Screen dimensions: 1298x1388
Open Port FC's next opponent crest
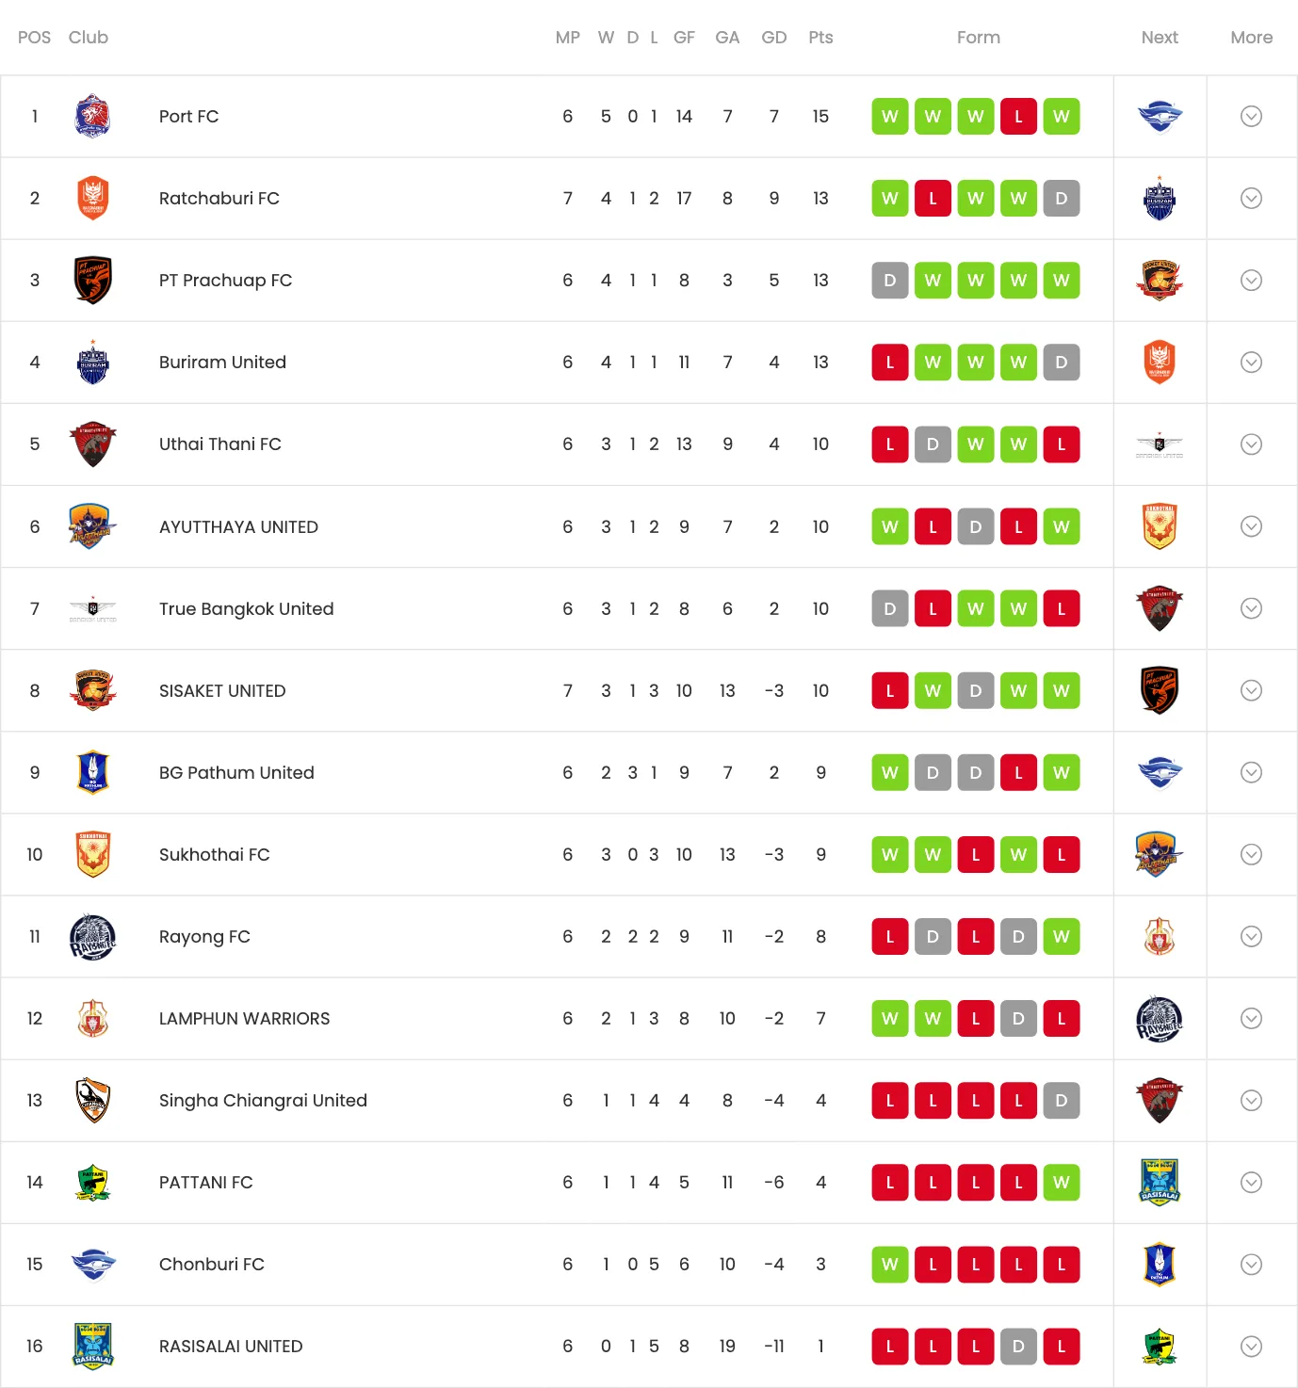1160,116
